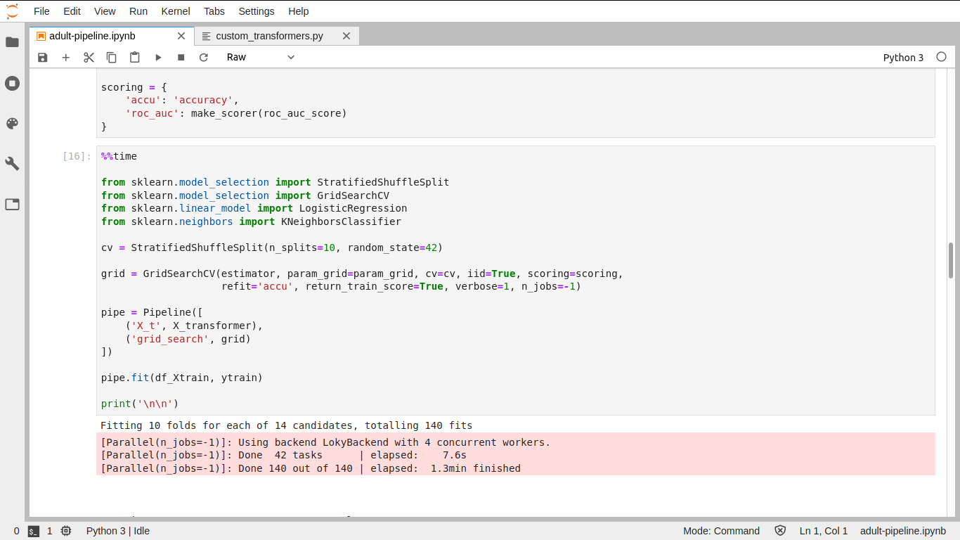Interrupt the running kernel
960x540 pixels.
[x=180, y=57]
